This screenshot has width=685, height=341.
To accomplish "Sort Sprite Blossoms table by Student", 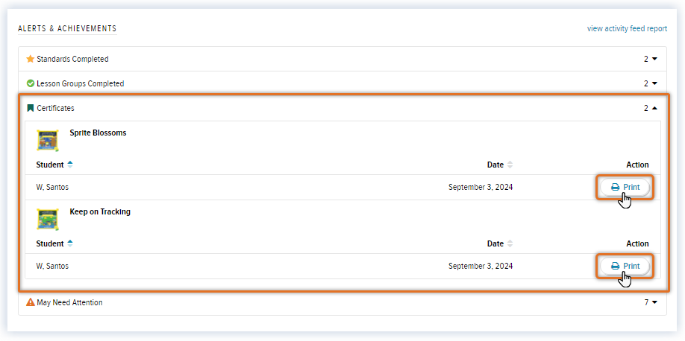I will [70, 165].
